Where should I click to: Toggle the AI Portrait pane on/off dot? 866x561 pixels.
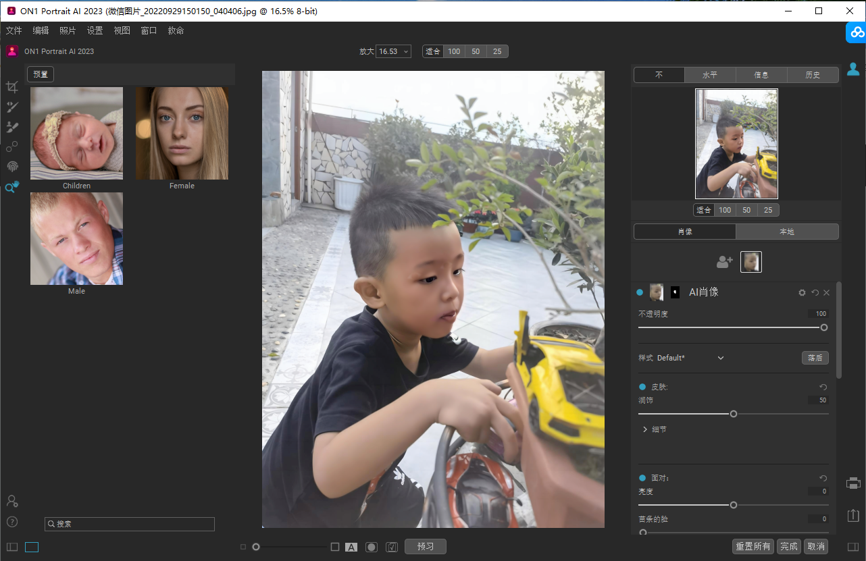(640, 292)
